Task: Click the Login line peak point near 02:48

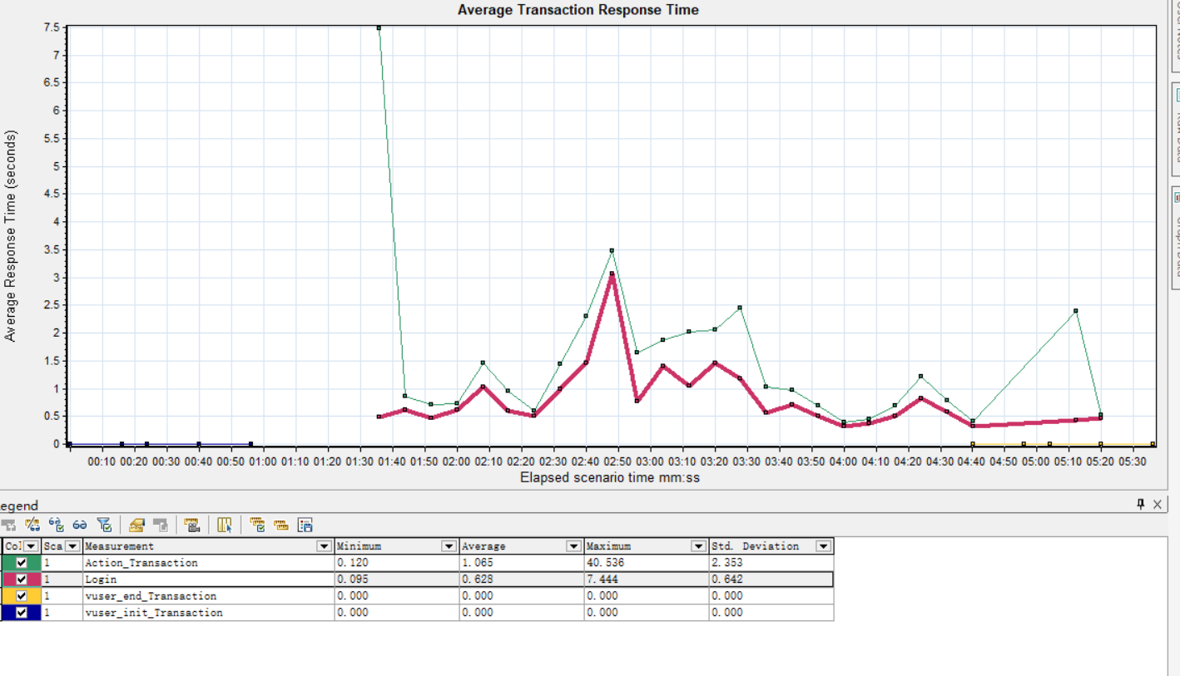Action: click(612, 274)
